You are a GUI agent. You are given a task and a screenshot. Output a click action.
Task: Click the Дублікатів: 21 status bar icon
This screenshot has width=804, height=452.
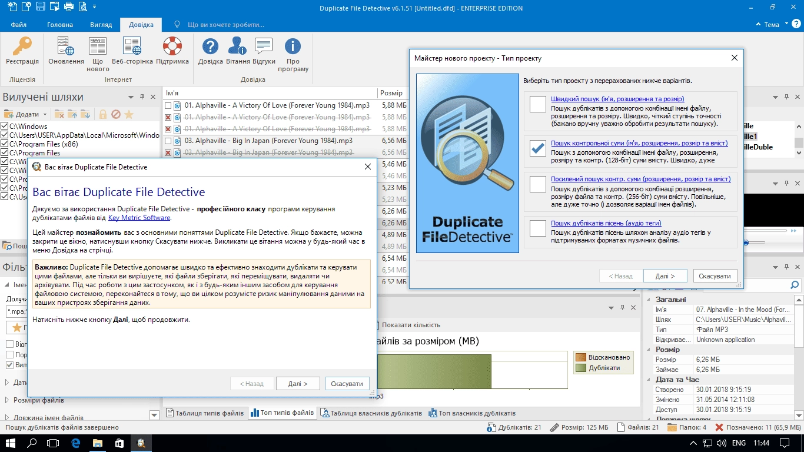pos(492,428)
